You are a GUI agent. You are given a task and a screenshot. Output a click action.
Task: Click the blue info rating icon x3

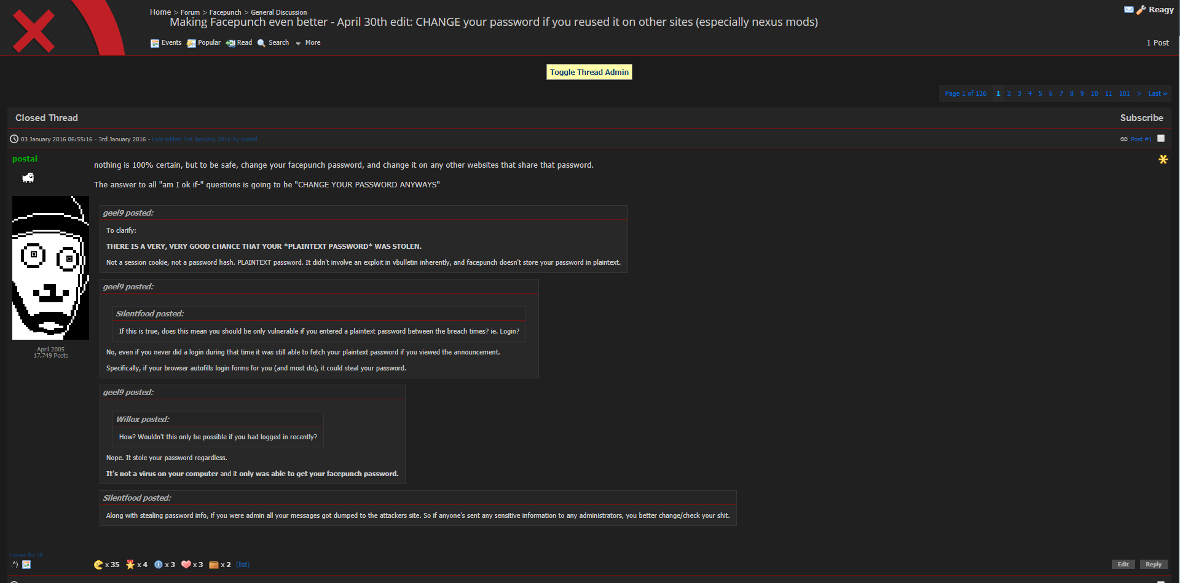tap(159, 565)
